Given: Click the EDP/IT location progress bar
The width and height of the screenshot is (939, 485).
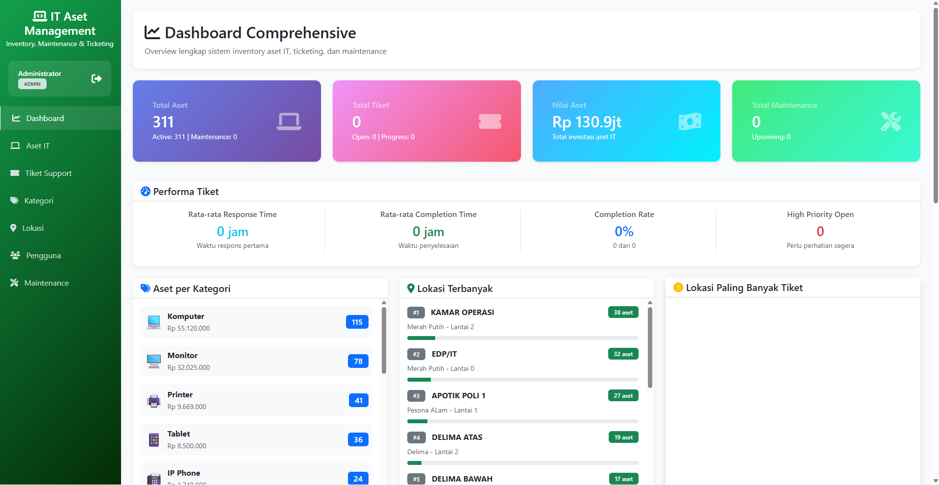Looking at the screenshot, I should click(522, 380).
